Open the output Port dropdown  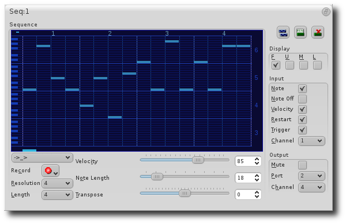(311, 176)
